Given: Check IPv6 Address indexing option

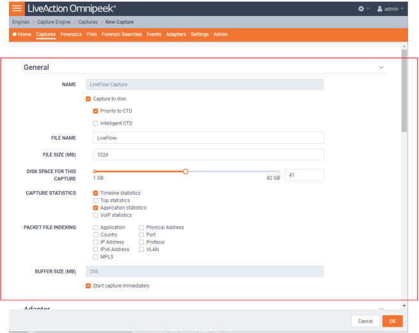Looking at the screenshot, I should coord(95,249).
